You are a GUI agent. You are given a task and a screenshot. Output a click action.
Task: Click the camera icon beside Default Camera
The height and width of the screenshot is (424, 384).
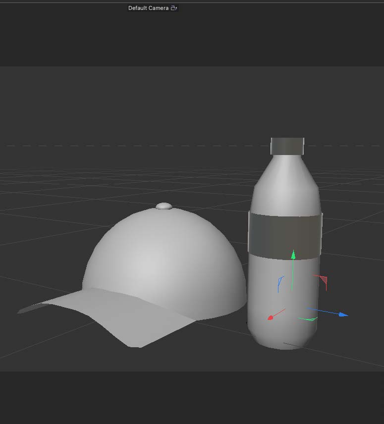coord(173,8)
